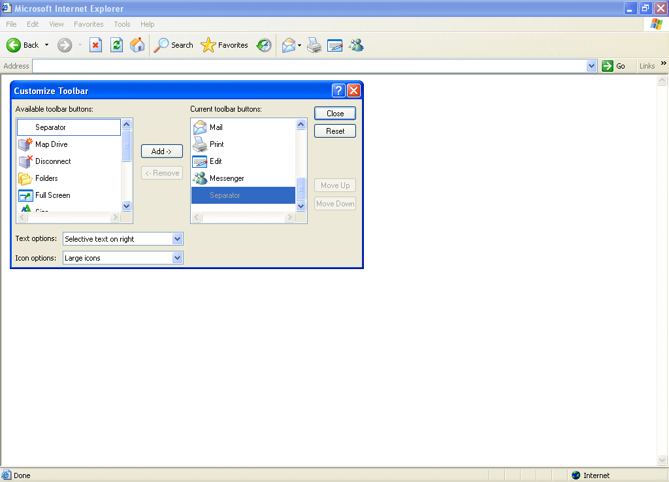Viewport: 669px width, 482px height.
Task: Click the Customize Toolbar help question-mark button
Action: click(338, 90)
